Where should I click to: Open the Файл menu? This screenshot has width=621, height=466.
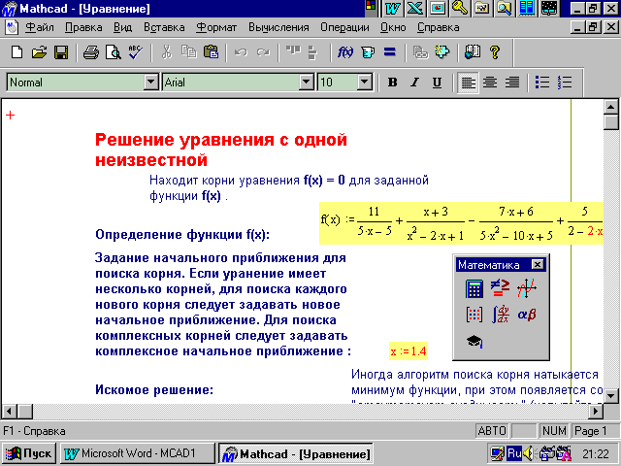coord(39,27)
